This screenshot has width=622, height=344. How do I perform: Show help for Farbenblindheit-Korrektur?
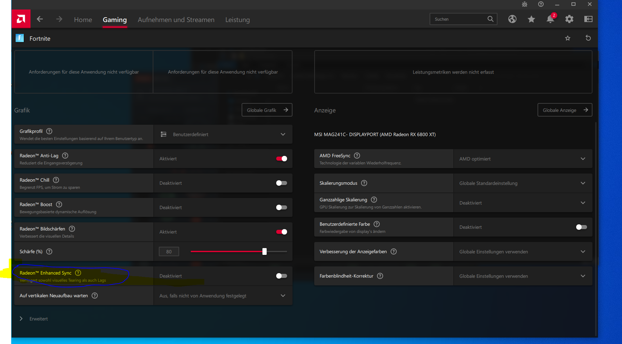(x=380, y=276)
